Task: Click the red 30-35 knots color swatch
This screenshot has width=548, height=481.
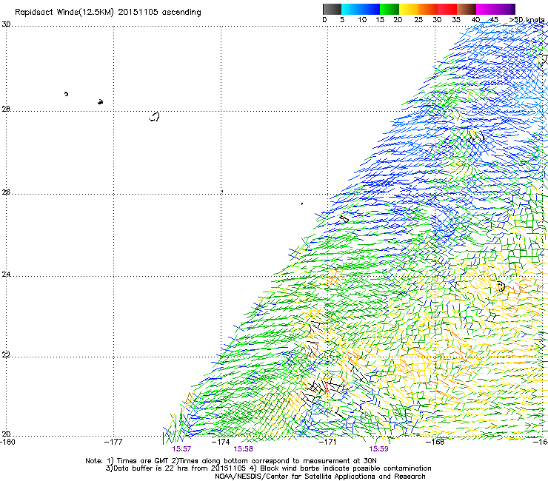Action: coord(447,9)
